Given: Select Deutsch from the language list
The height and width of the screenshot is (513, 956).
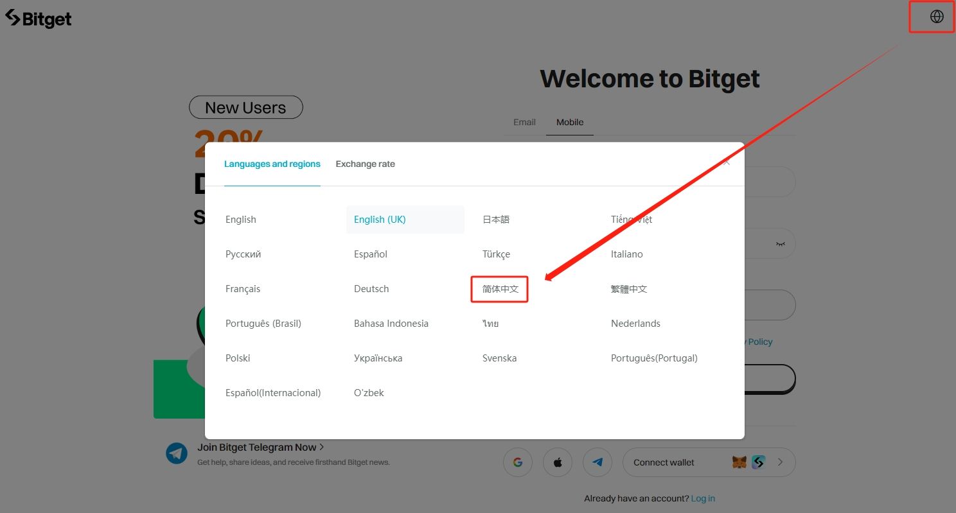Looking at the screenshot, I should point(371,288).
